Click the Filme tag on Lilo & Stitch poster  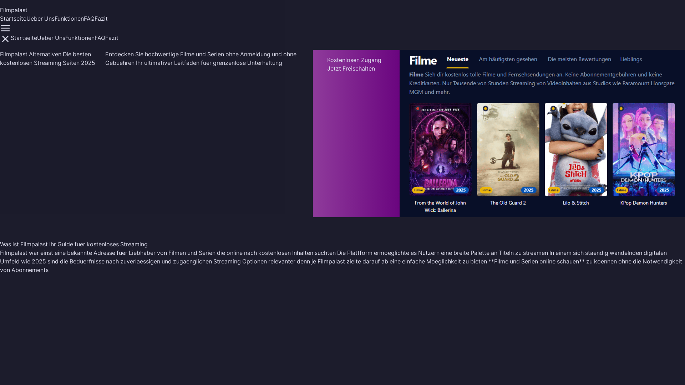(x=554, y=190)
